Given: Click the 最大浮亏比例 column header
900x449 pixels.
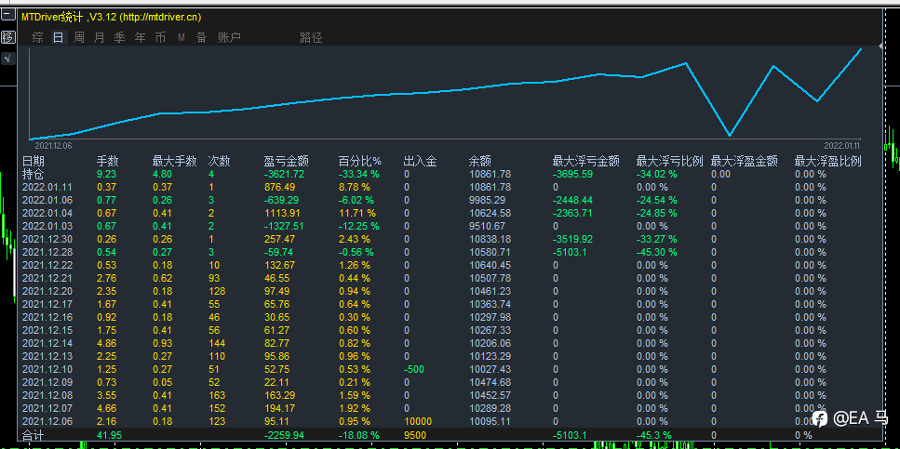Looking at the screenshot, I should (x=670, y=162).
